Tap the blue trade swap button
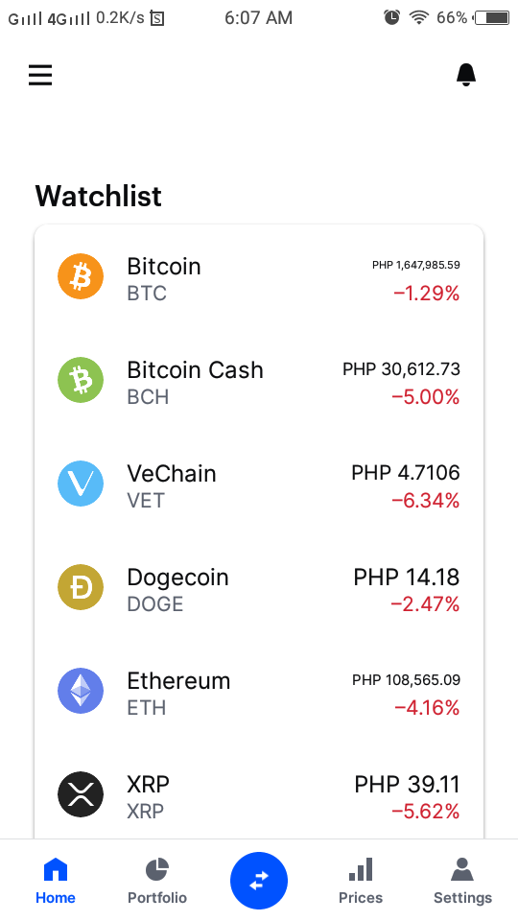 pos(259,881)
